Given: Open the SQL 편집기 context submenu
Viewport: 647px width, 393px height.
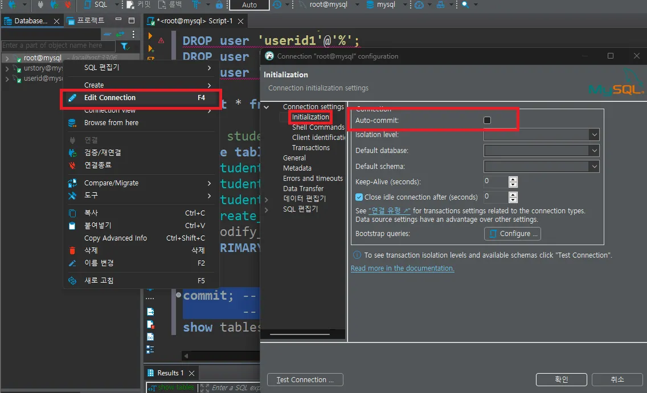Looking at the screenshot, I should pos(141,68).
